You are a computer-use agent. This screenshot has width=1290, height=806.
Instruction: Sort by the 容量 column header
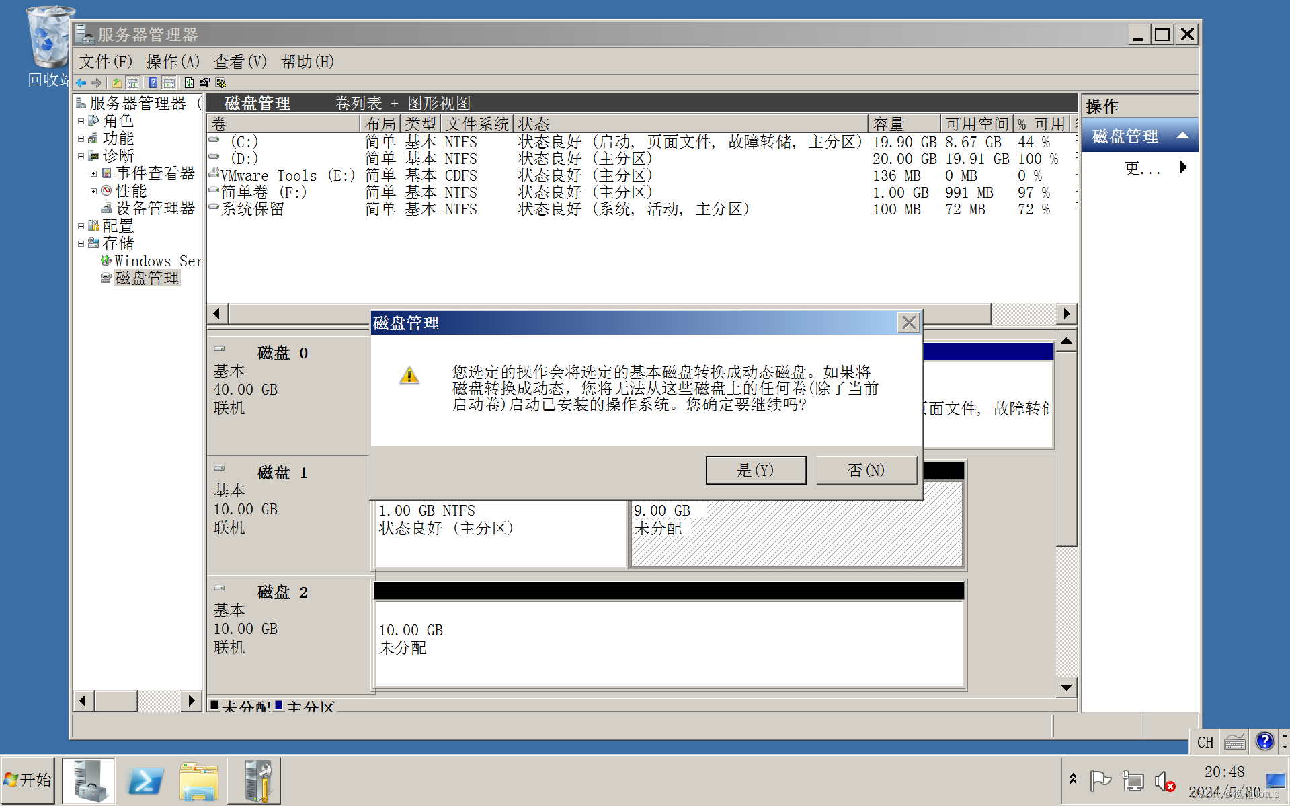905,124
